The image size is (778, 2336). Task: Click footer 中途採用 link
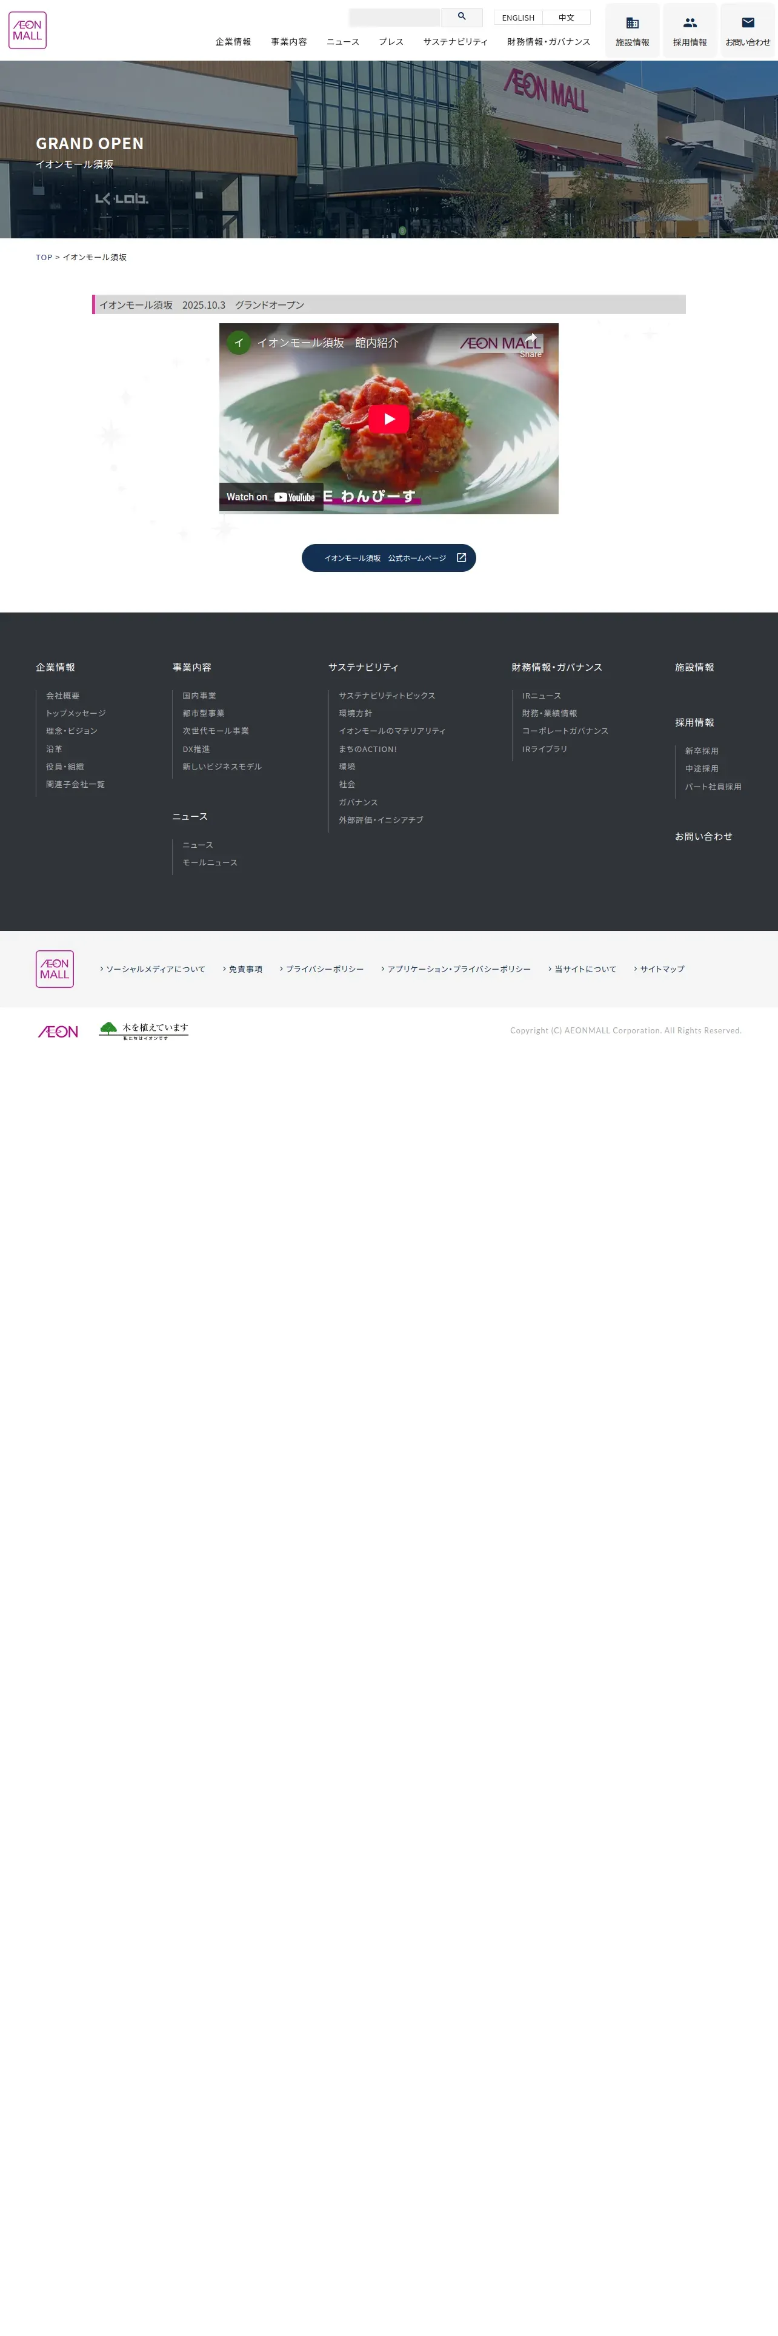click(x=702, y=769)
